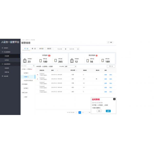Expand the XX市第一人民医院 tree node
154x154 pixels.
tap(27, 69)
